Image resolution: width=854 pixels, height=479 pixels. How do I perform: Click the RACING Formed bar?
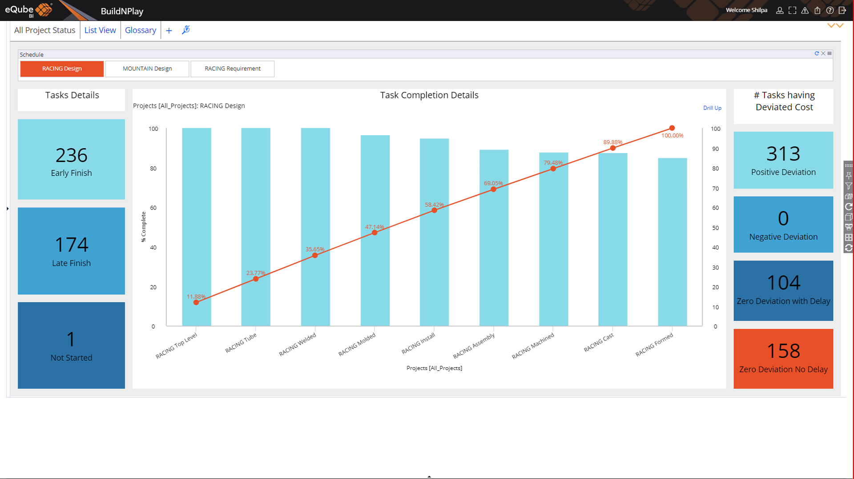[x=673, y=242]
